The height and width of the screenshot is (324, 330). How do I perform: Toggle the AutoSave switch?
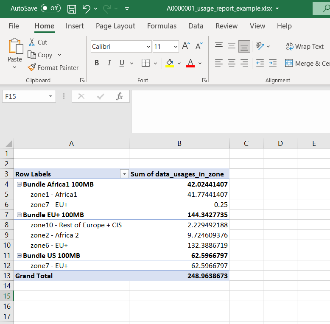50,8
